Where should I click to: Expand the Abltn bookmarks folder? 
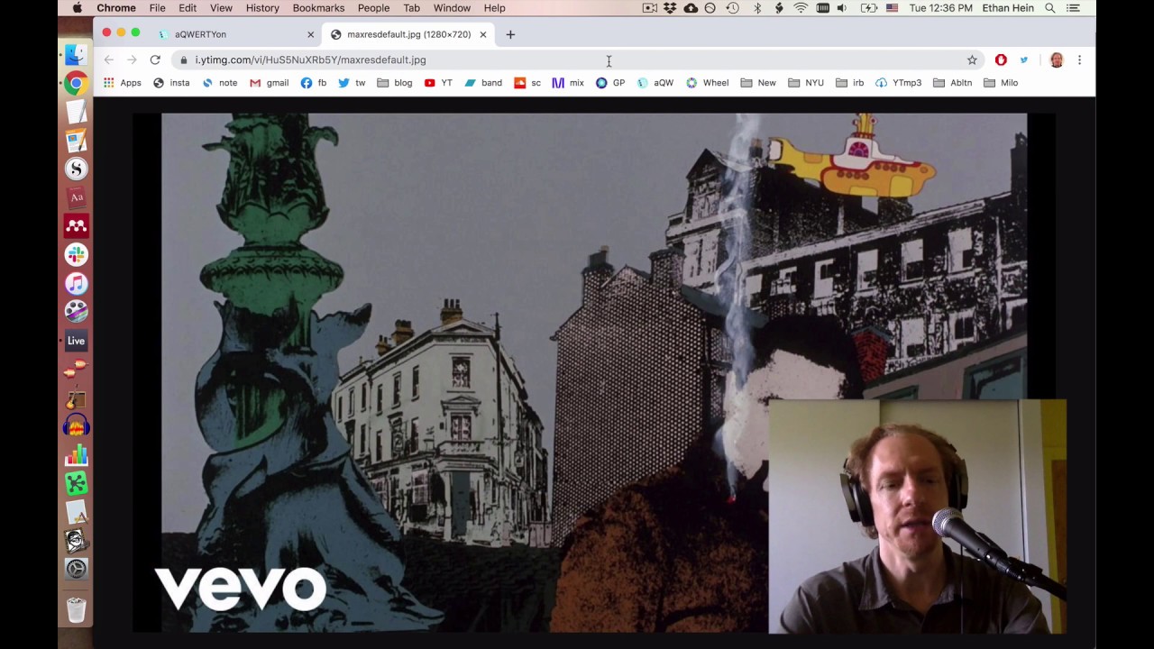pyautogui.click(x=953, y=83)
